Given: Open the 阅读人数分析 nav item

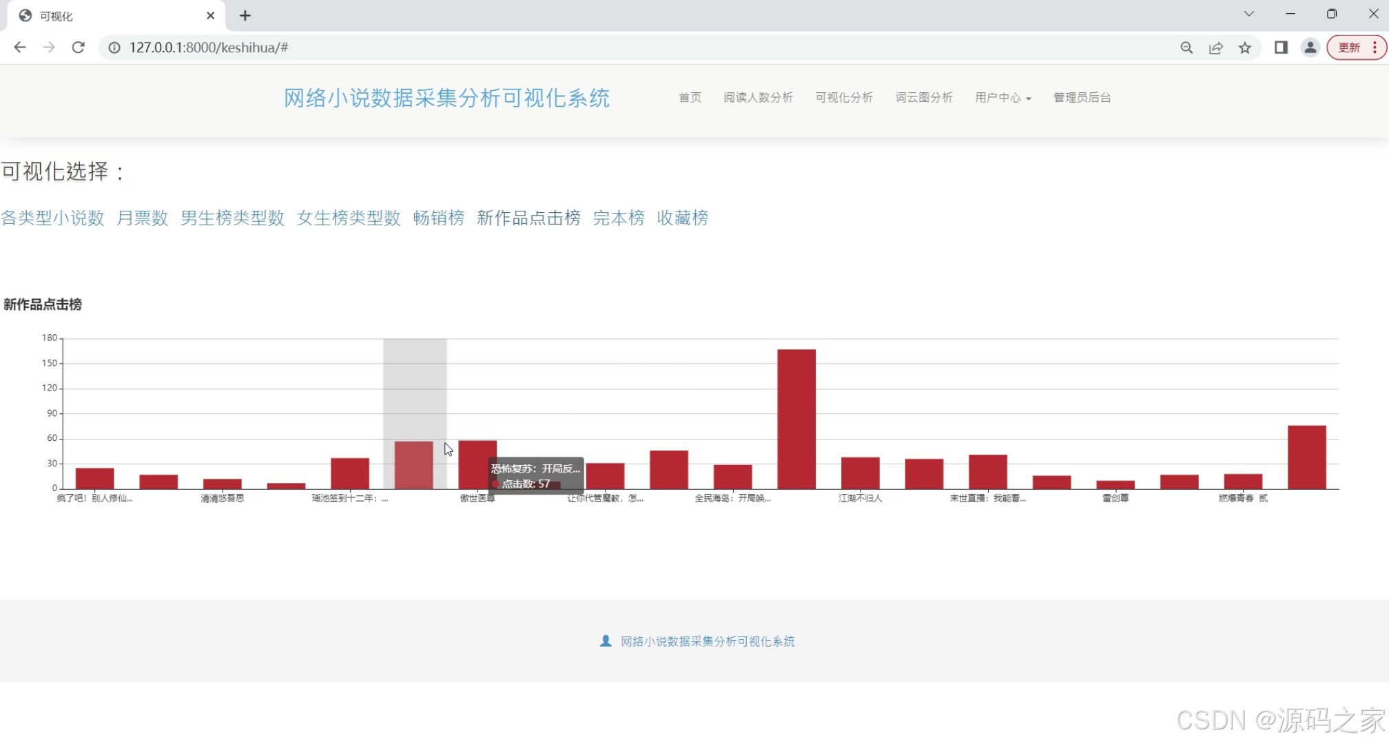Looking at the screenshot, I should tap(758, 98).
